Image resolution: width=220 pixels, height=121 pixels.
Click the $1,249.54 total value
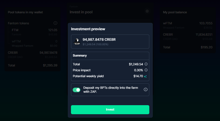pyautogui.click(x=136, y=64)
